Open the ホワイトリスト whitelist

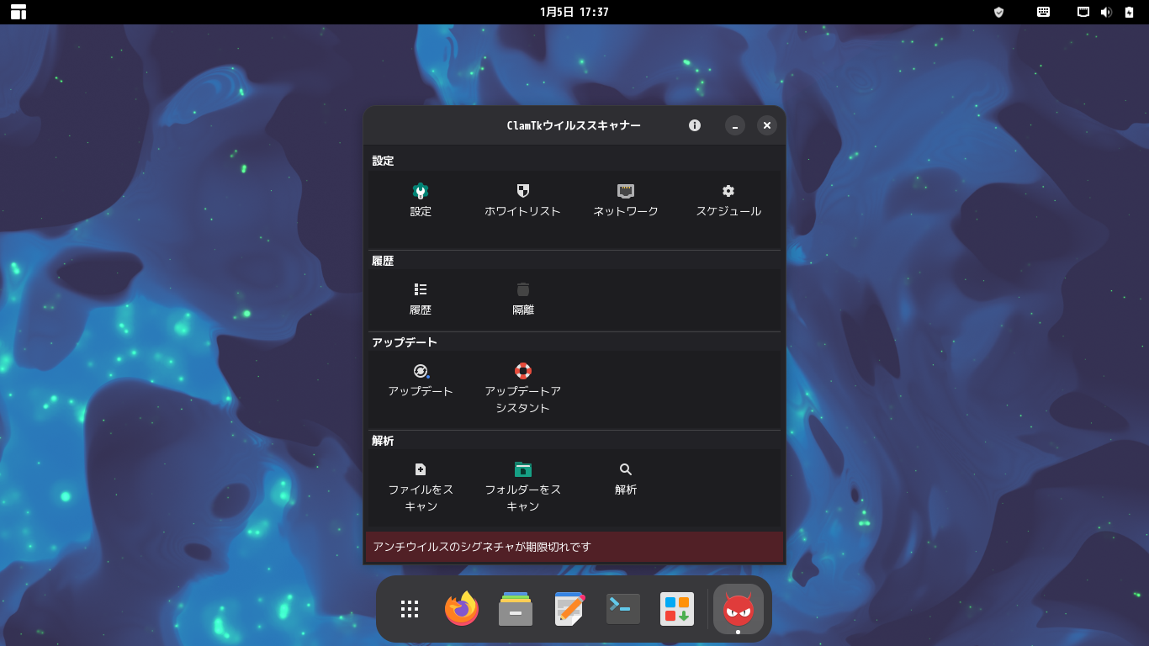tap(522, 200)
